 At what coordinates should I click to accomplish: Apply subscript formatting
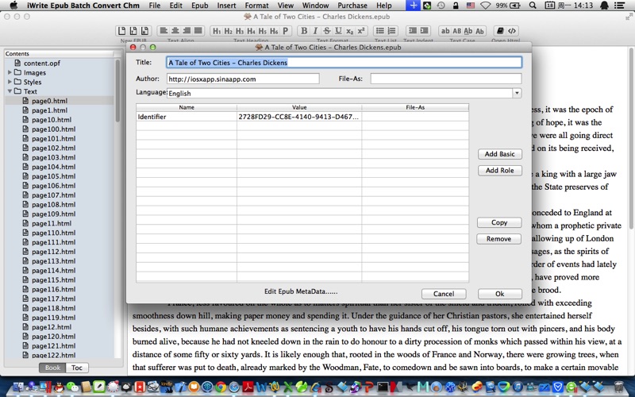click(349, 31)
